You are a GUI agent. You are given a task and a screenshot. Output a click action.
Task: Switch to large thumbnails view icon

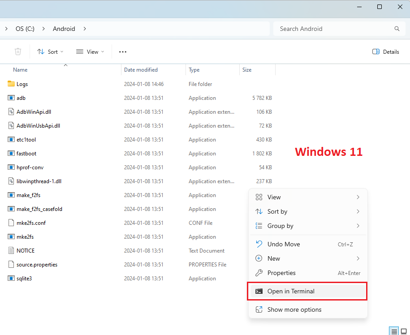(x=404, y=331)
